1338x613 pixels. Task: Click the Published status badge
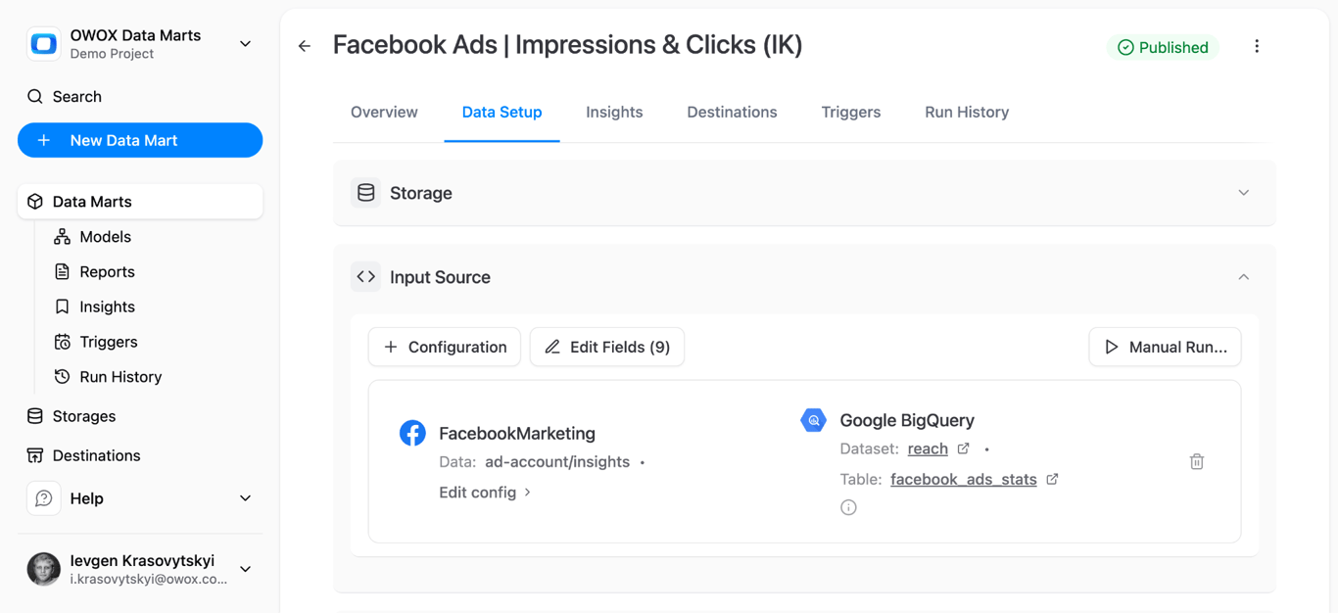1163,47
